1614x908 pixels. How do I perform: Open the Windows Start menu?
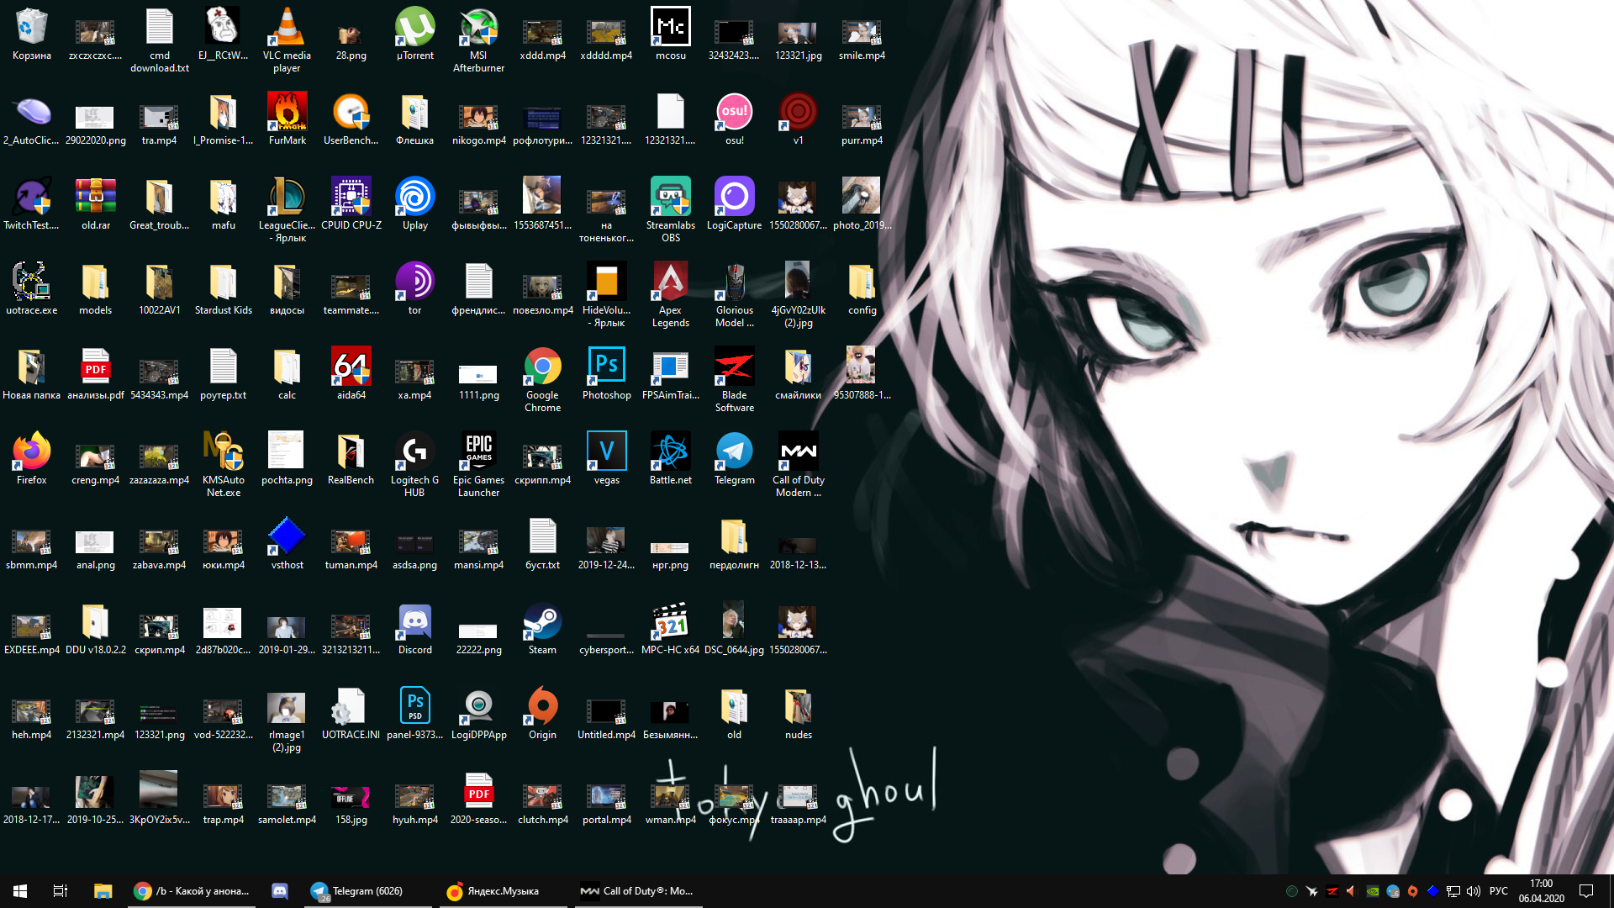pyautogui.click(x=20, y=891)
